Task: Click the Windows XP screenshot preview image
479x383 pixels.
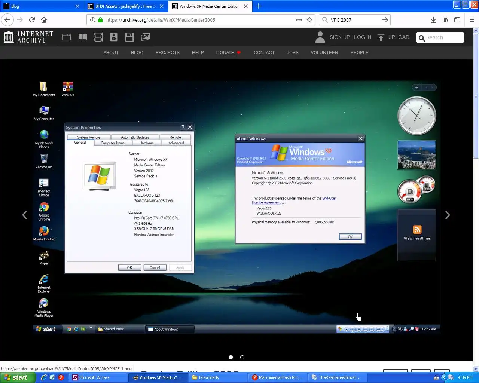Action: 236,207
